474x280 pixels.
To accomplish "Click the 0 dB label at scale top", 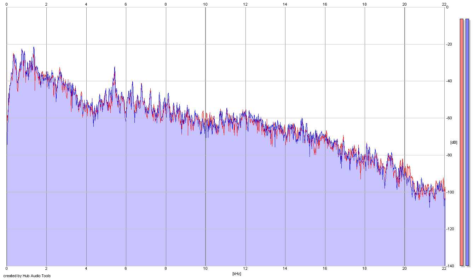I will [x=447, y=7].
